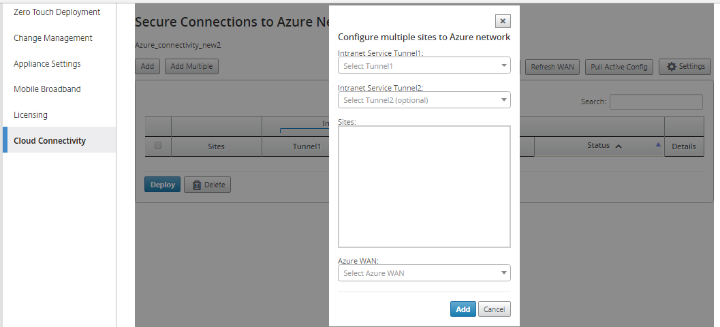
Task: Close the Configure multiple sites dialog
Action: tap(503, 21)
